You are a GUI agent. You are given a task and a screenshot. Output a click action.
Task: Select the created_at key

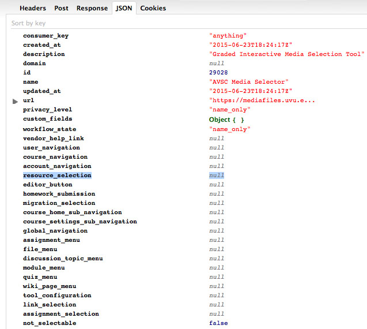point(41,45)
